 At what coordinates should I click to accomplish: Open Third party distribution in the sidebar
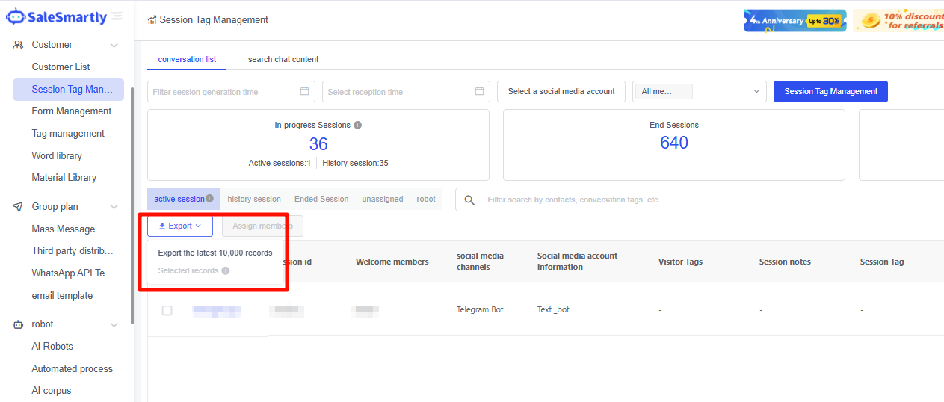(73, 250)
